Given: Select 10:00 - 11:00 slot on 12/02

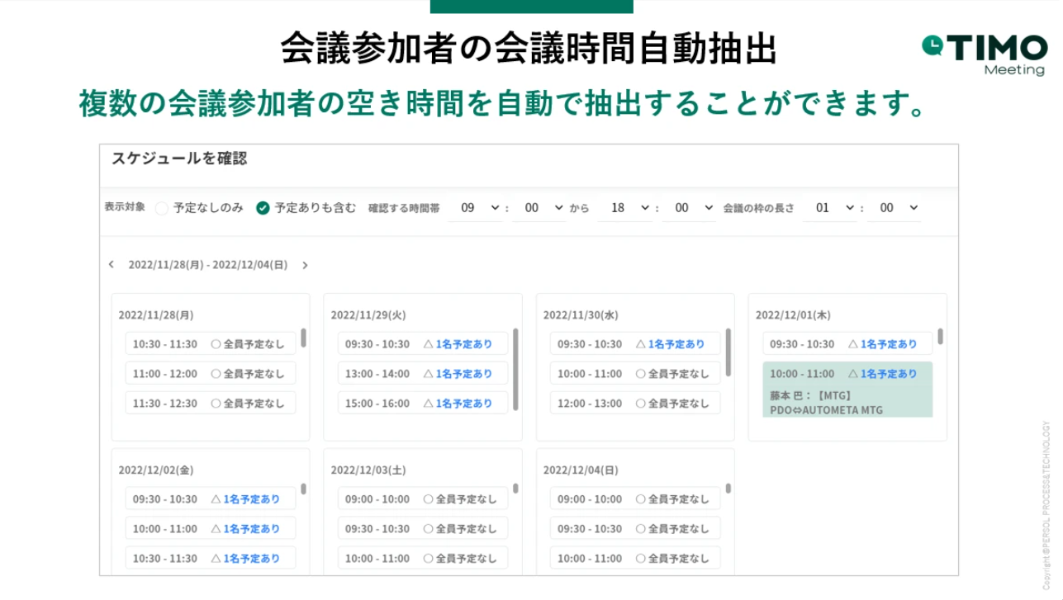Looking at the screenshot, I should [x=211, y=529].
